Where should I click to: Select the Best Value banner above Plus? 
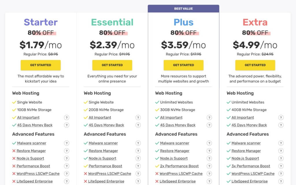pos(184,9)
